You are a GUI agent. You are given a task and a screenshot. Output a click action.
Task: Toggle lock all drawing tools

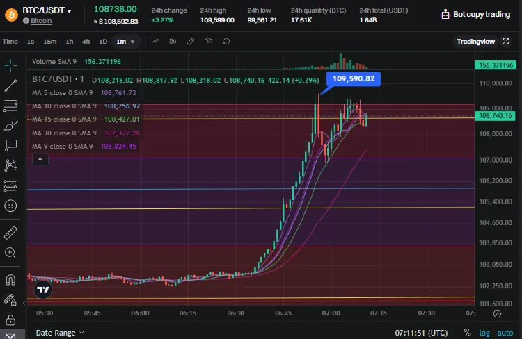tap(10, 320)
